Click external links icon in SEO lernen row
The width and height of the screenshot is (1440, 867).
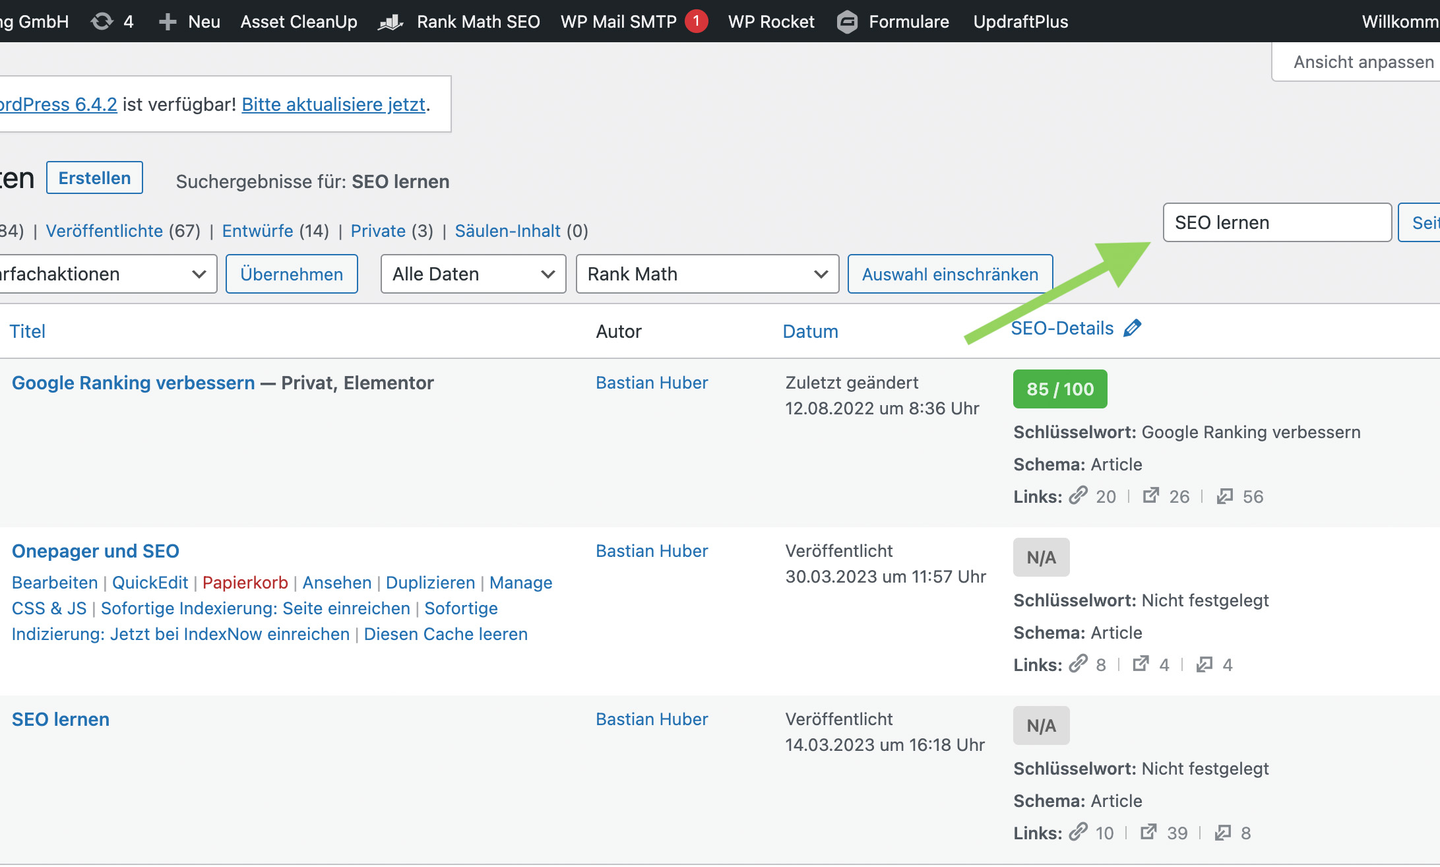(x=1149, y=832)
